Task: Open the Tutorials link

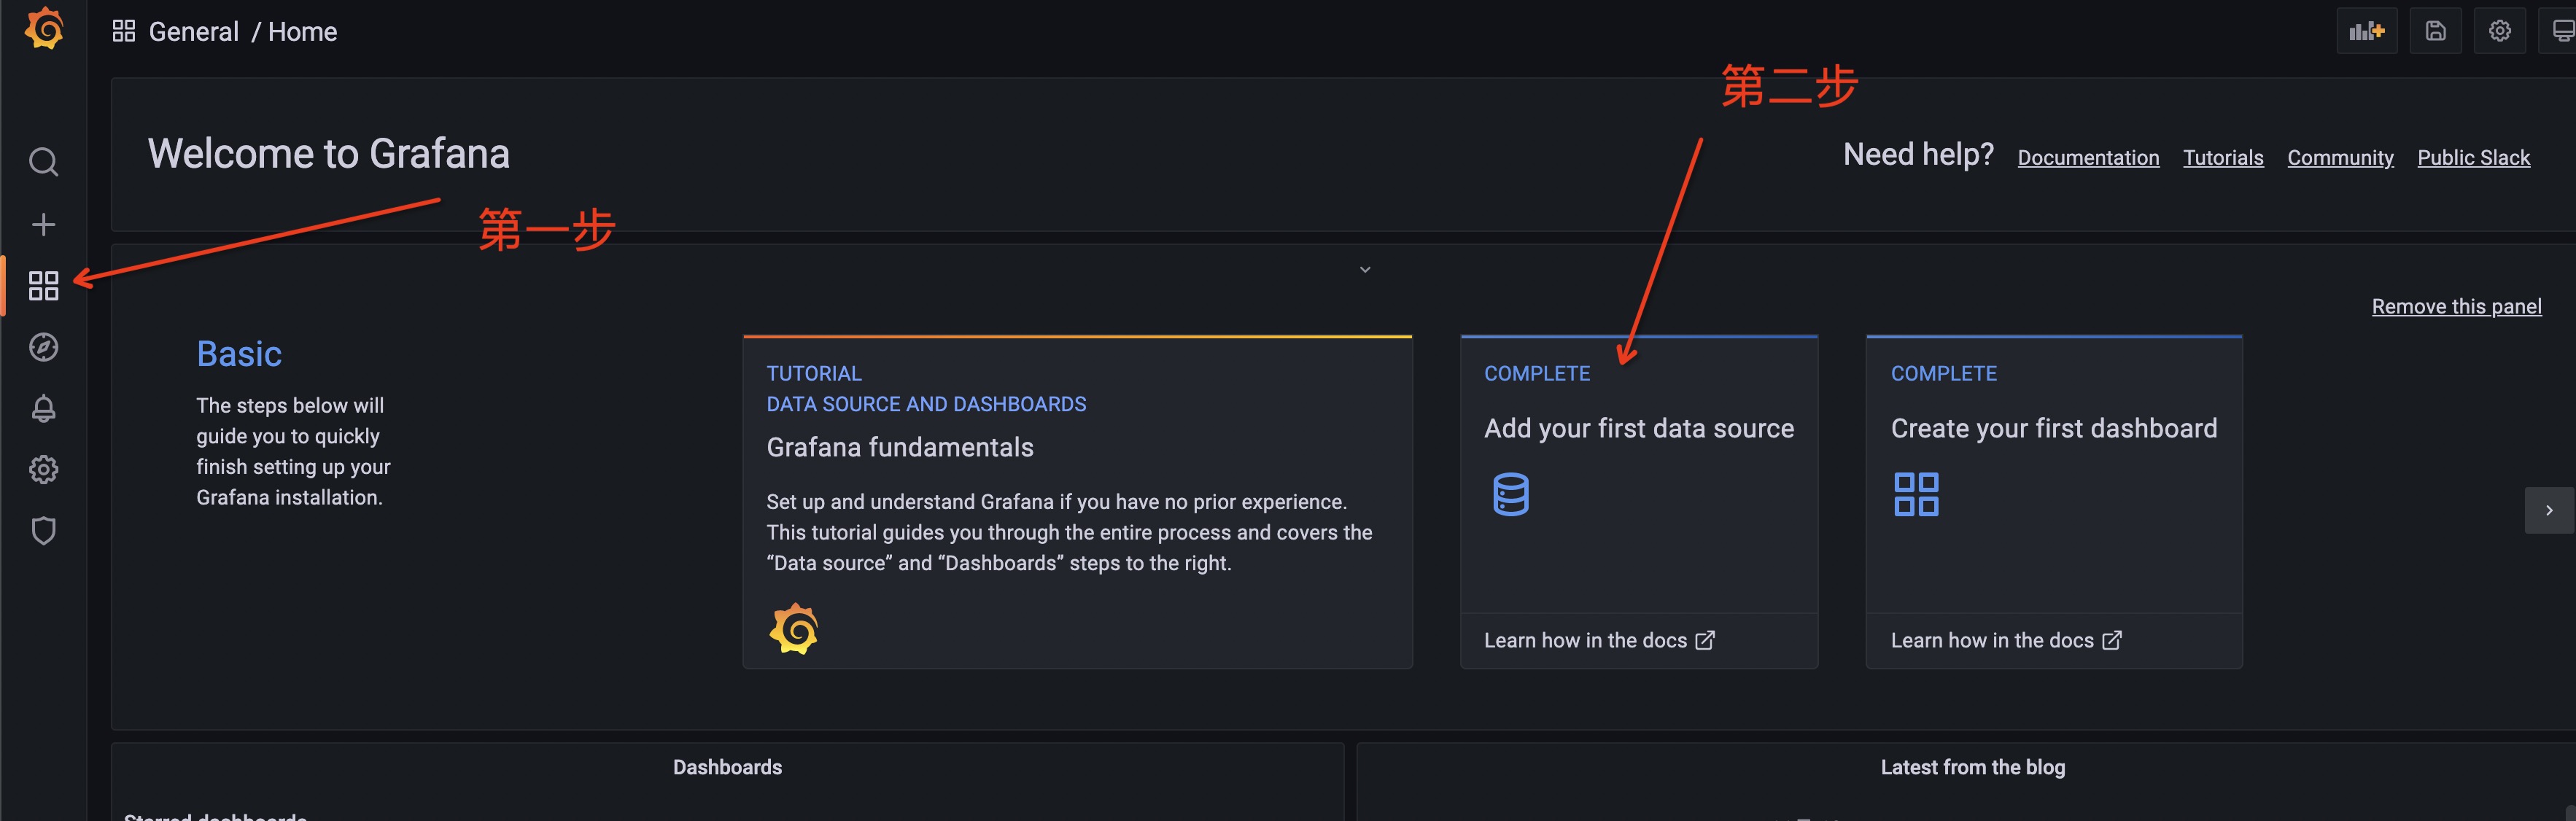Action: 2223,158
